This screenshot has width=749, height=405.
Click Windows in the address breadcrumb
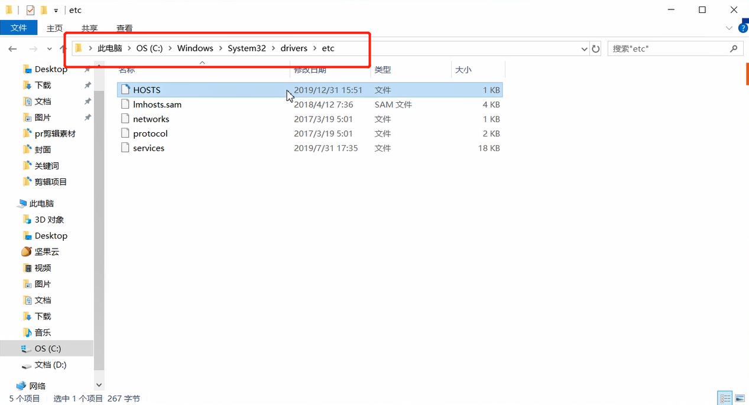[x=195, y=48]
